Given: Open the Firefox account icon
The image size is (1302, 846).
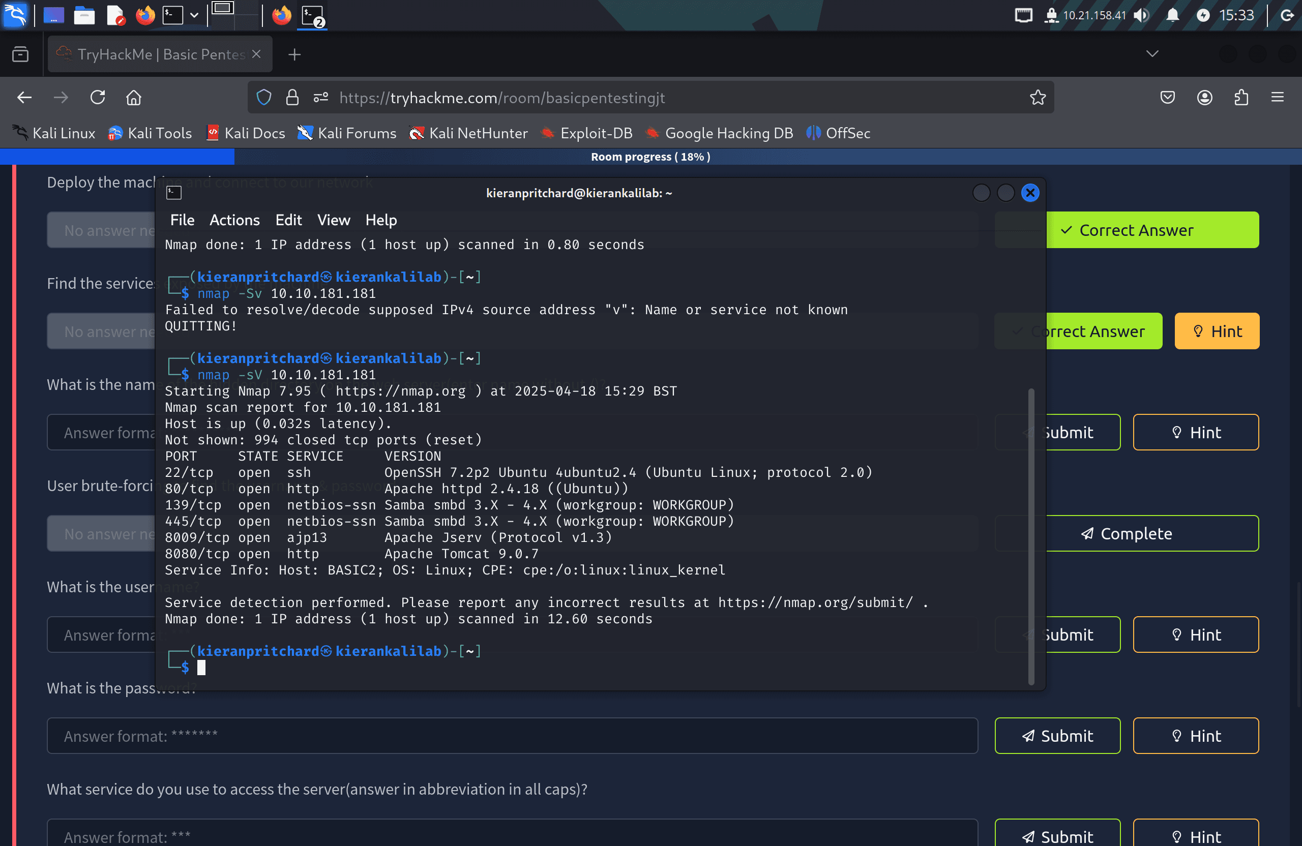Looking at the screenshot, I should 1204,98.
